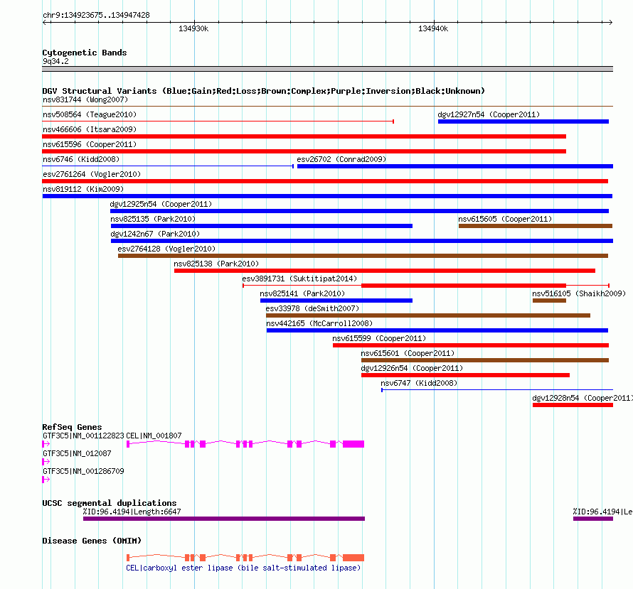The width and height of the screenshot is (633, 589).
Task: Click the ruler's left scroll arrow
Action: point(44,22)
